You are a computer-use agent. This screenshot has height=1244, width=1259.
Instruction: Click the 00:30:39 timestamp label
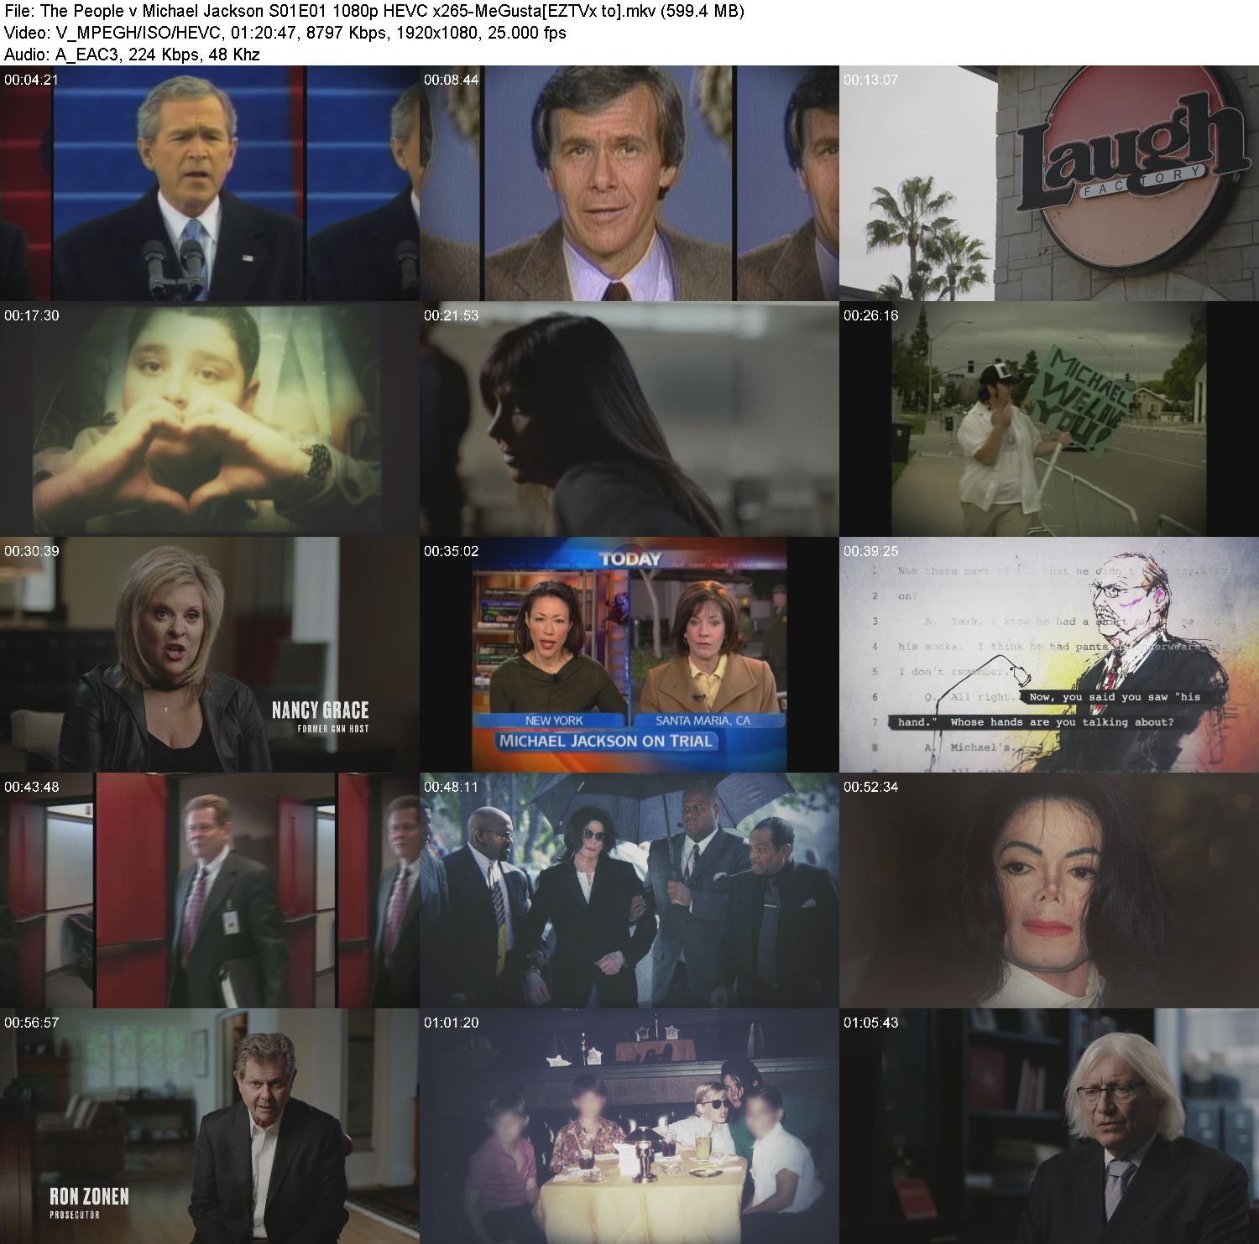pos(32,551)
